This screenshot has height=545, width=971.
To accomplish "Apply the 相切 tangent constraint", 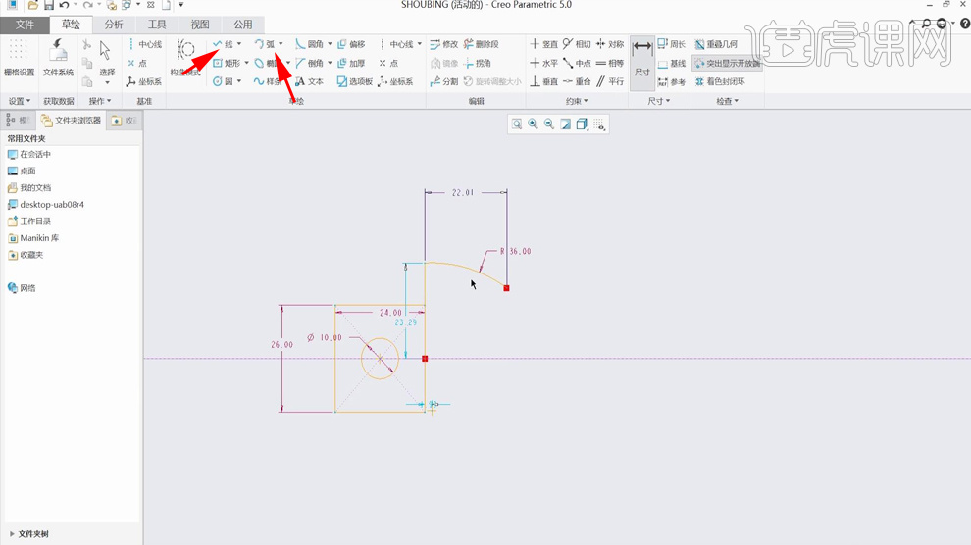I will coord(577,44).
